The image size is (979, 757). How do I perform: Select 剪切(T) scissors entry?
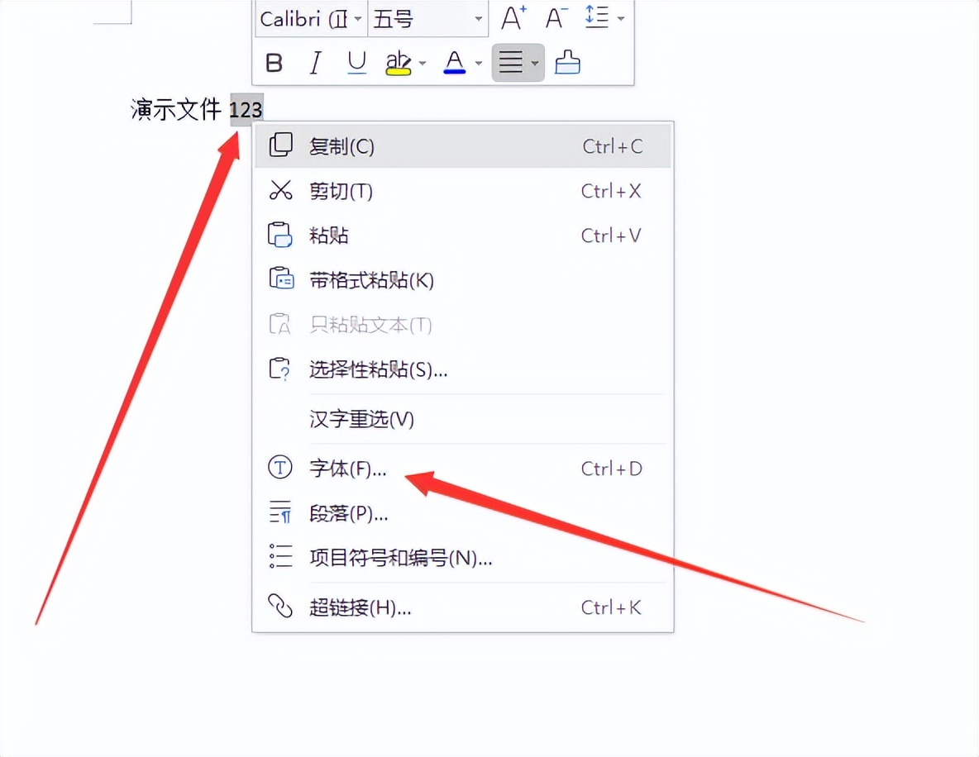click(463, 191)
